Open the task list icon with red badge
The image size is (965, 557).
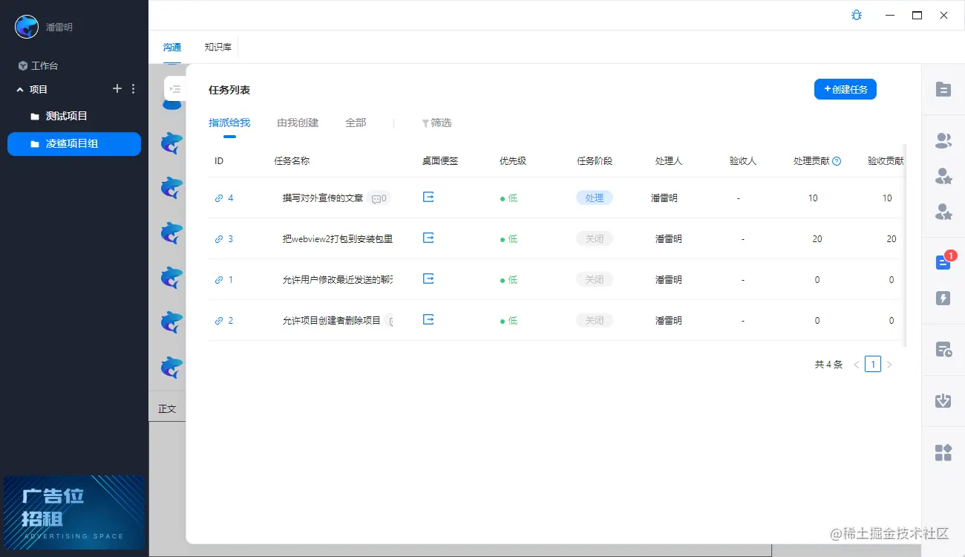pyautogui.click(x=943, y=261)
